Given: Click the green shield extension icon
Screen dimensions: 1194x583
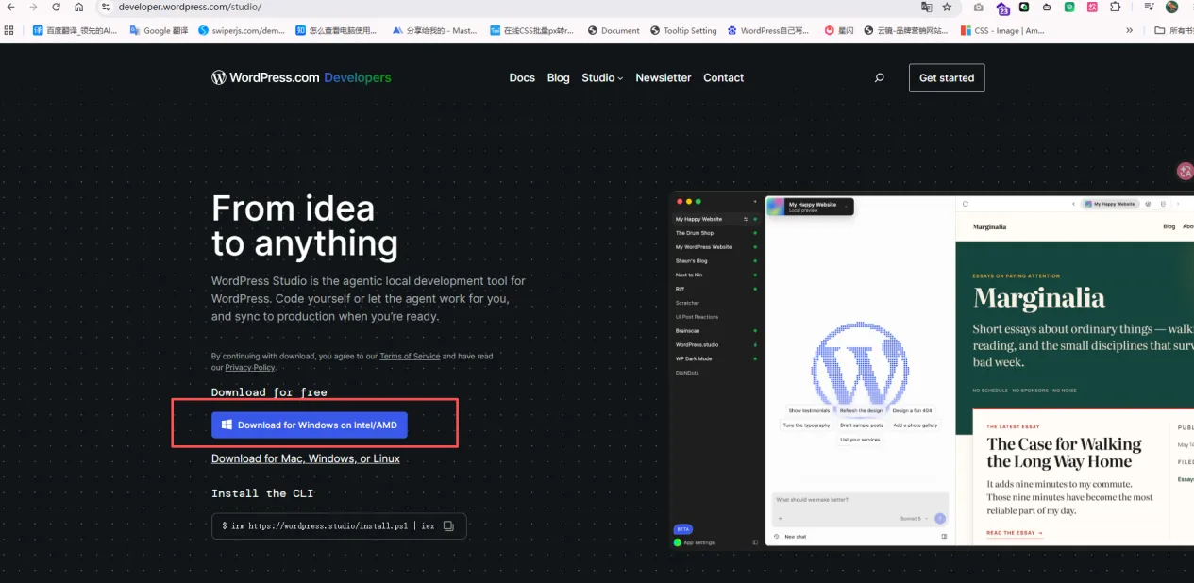Looking at the screenshot, I should click(1069, 7).
